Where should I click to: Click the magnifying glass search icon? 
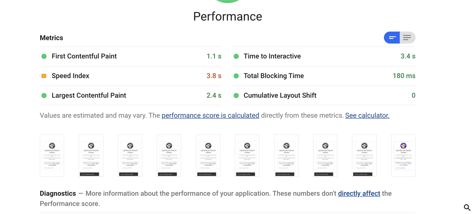pos(467,208)
